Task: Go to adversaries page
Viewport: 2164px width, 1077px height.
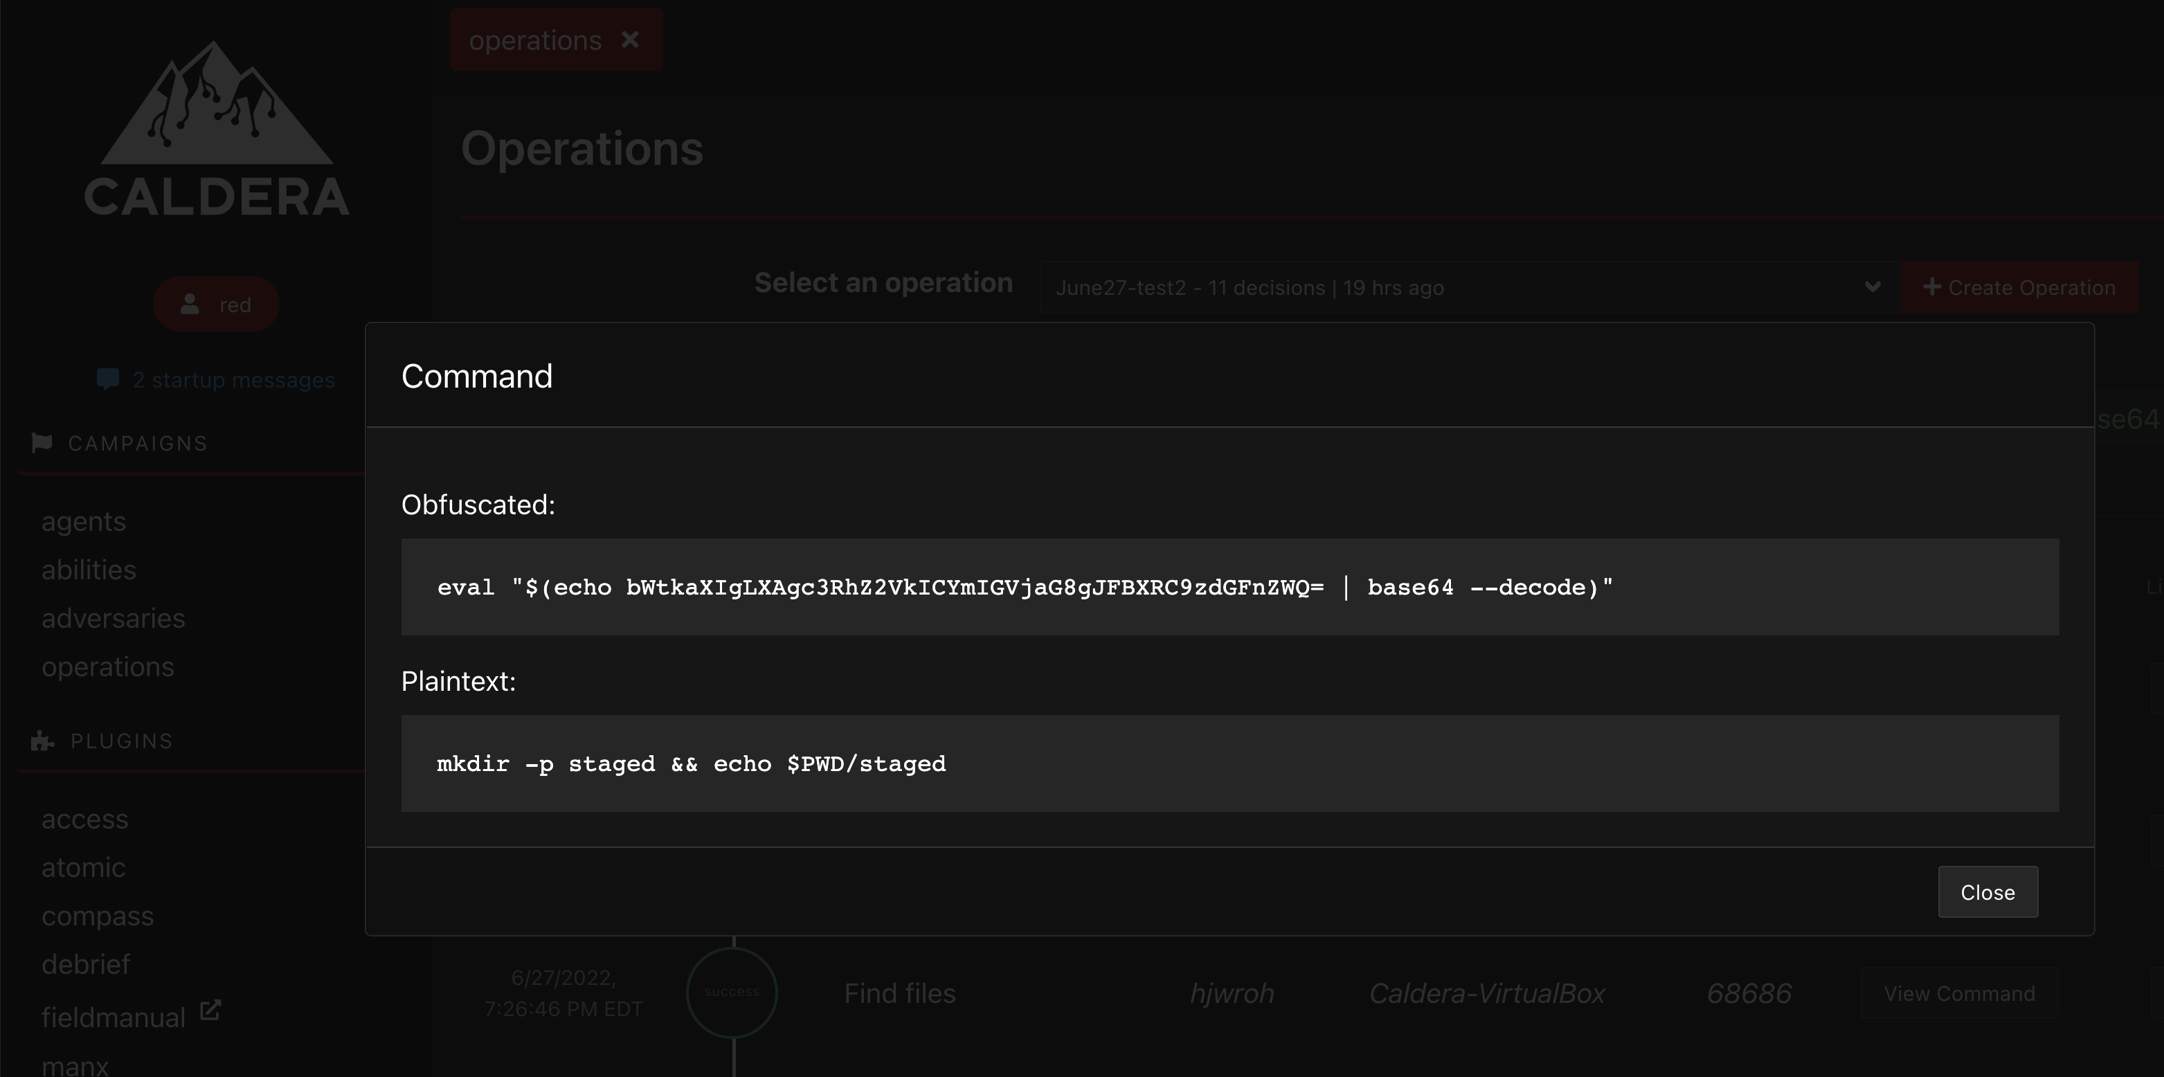Action: coord(114,618)
